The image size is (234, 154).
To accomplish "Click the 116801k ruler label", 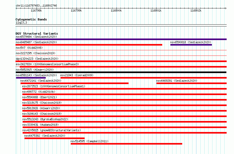I will tap(156, 10).
